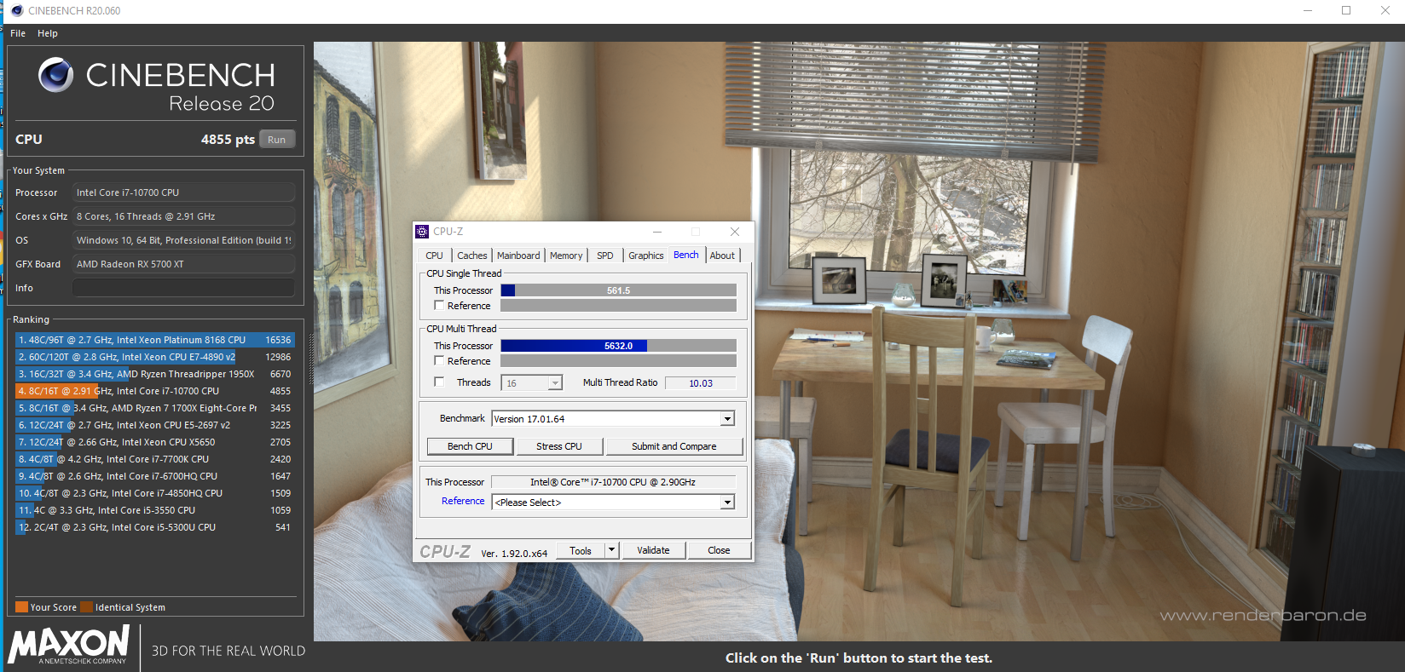Image resolution: width=1405 pixels, height=672 pixels.
Task: Select ranking row AMD Ryzen 7 1700X
Action: pos(154,408)
